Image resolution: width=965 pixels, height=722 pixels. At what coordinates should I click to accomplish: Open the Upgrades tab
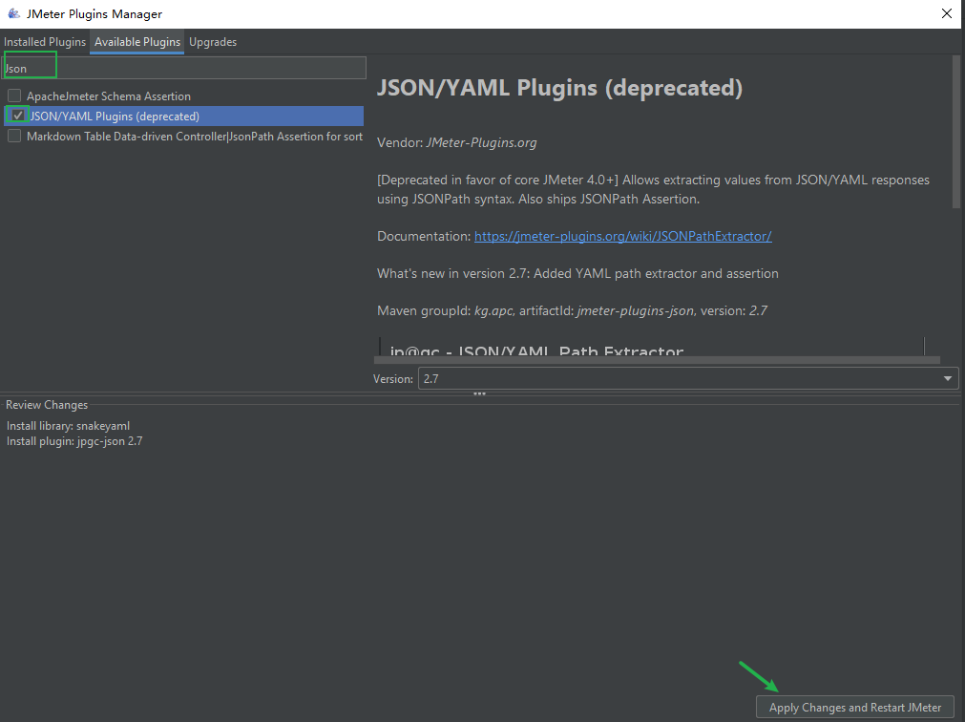pos(213,42)
